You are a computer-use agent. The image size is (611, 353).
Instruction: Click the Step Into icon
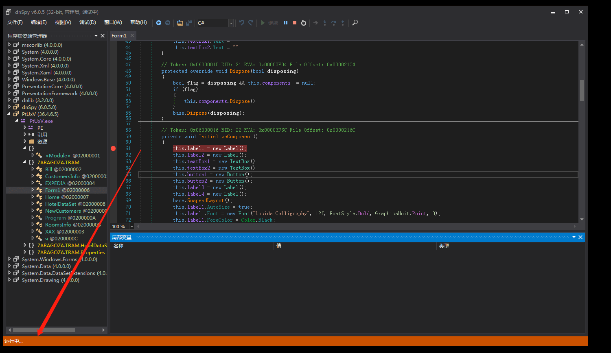(325, 23)
